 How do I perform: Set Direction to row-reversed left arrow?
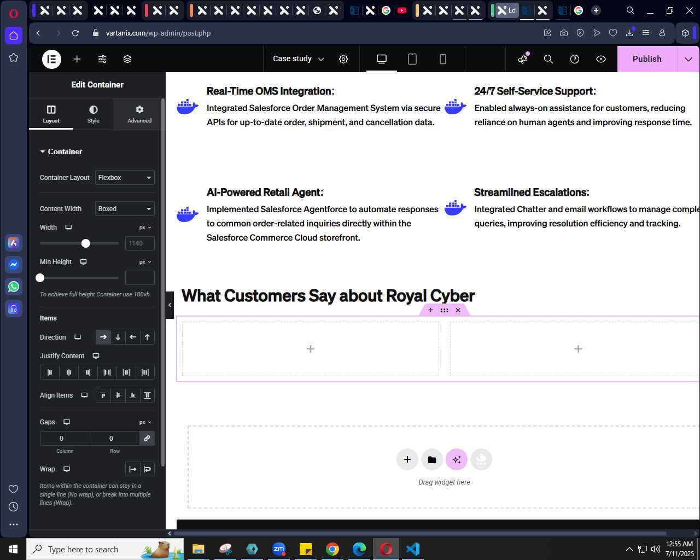click(133, 337)
